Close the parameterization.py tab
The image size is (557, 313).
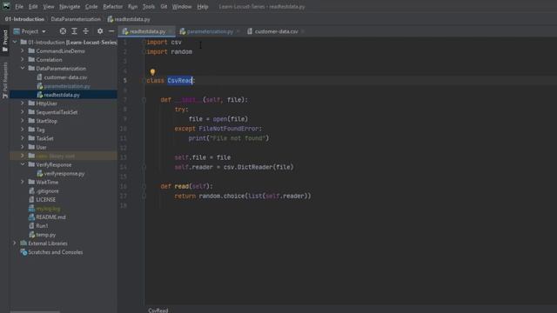238,31
